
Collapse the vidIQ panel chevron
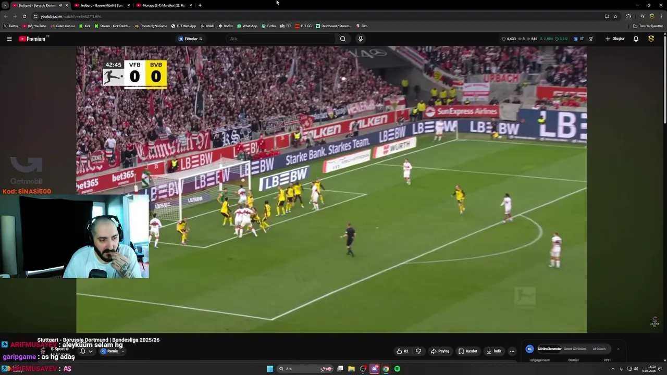(618, 349)
